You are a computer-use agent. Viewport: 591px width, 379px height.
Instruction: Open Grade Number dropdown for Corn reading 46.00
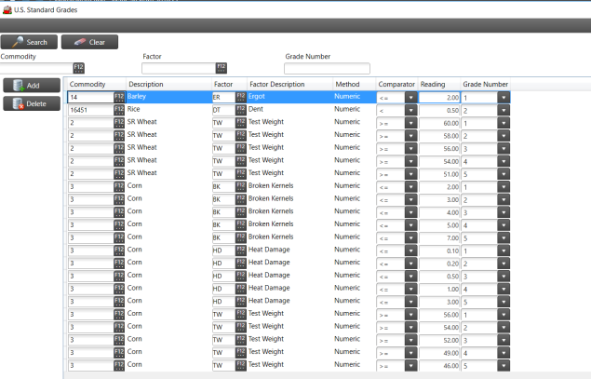point(503,367)
